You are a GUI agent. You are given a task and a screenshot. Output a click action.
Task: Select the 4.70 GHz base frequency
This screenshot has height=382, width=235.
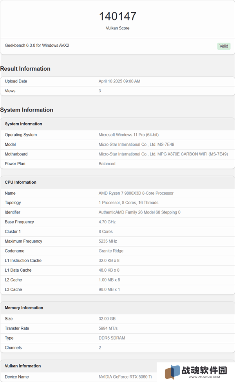(107, 222)
